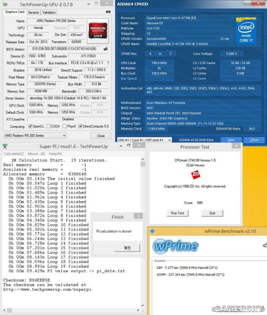Viewport: 267px width, 315px height.
Task: Switch to the Validation tab
Action: click(x=49, y=12)
